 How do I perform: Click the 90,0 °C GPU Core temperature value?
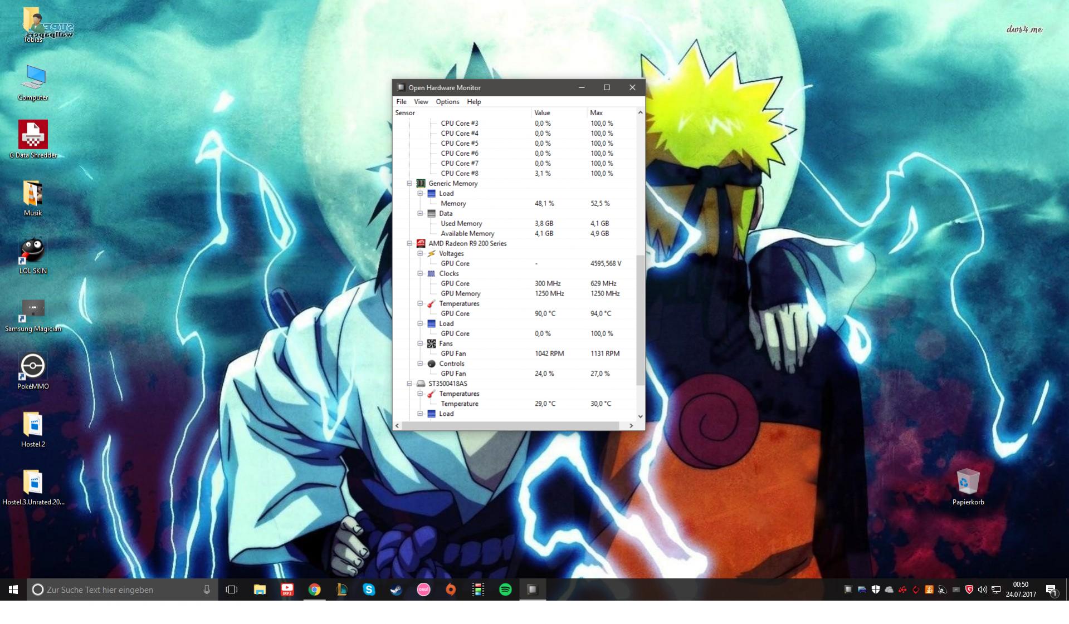coord(545,313)
